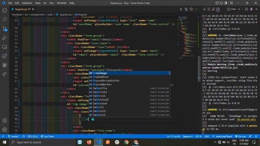Open the Extensions view
Screen dimensions: 260x146
pyautogui.click(x=4, y=56)
